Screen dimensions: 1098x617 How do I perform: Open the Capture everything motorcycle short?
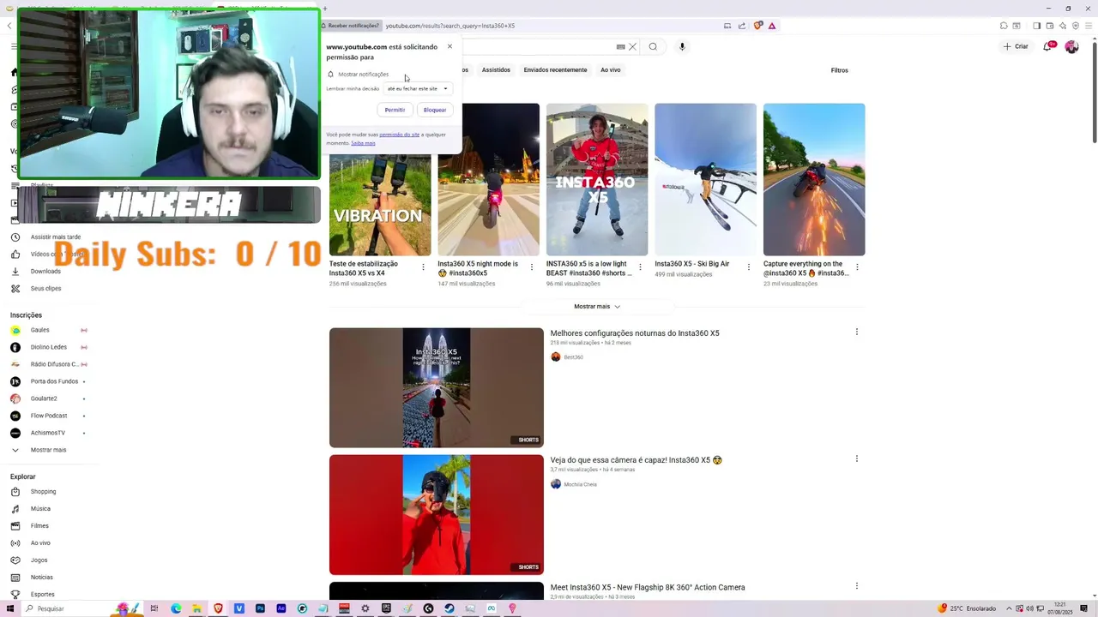click(814, 180)
